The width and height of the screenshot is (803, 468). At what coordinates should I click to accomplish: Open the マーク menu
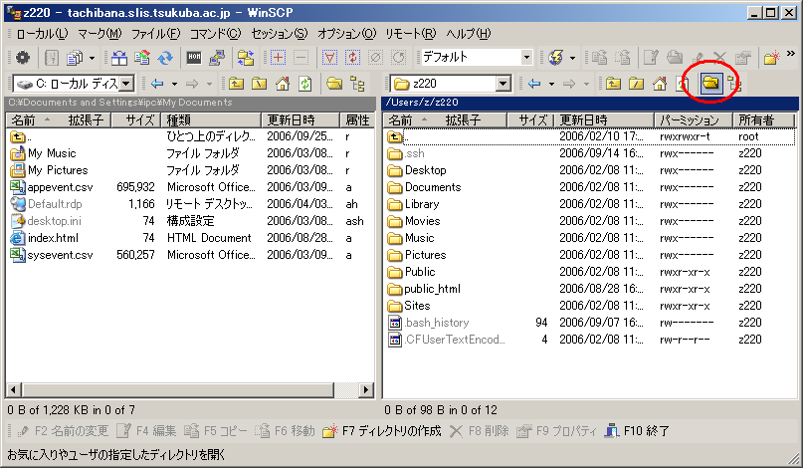100,34
